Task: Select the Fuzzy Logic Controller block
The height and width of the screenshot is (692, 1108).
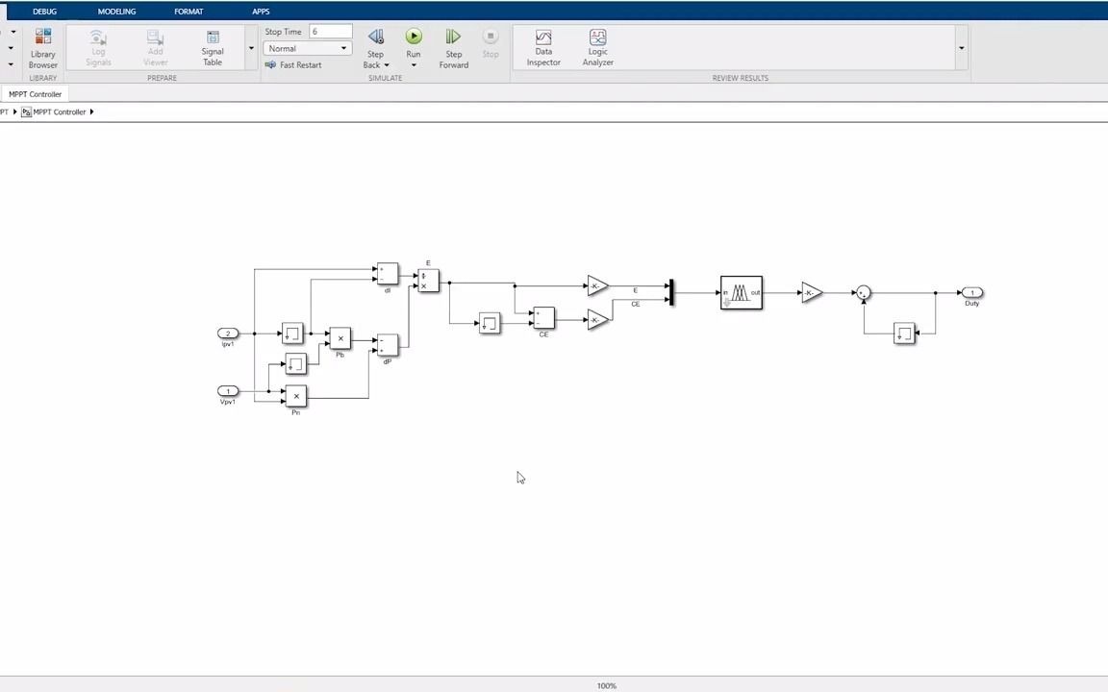Action: (x=741, y=293)
